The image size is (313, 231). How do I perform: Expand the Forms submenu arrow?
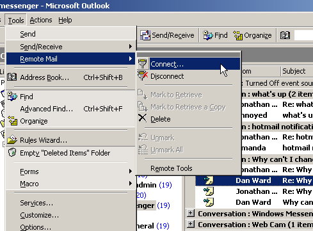pyautogui.click(x=131, y=171)
